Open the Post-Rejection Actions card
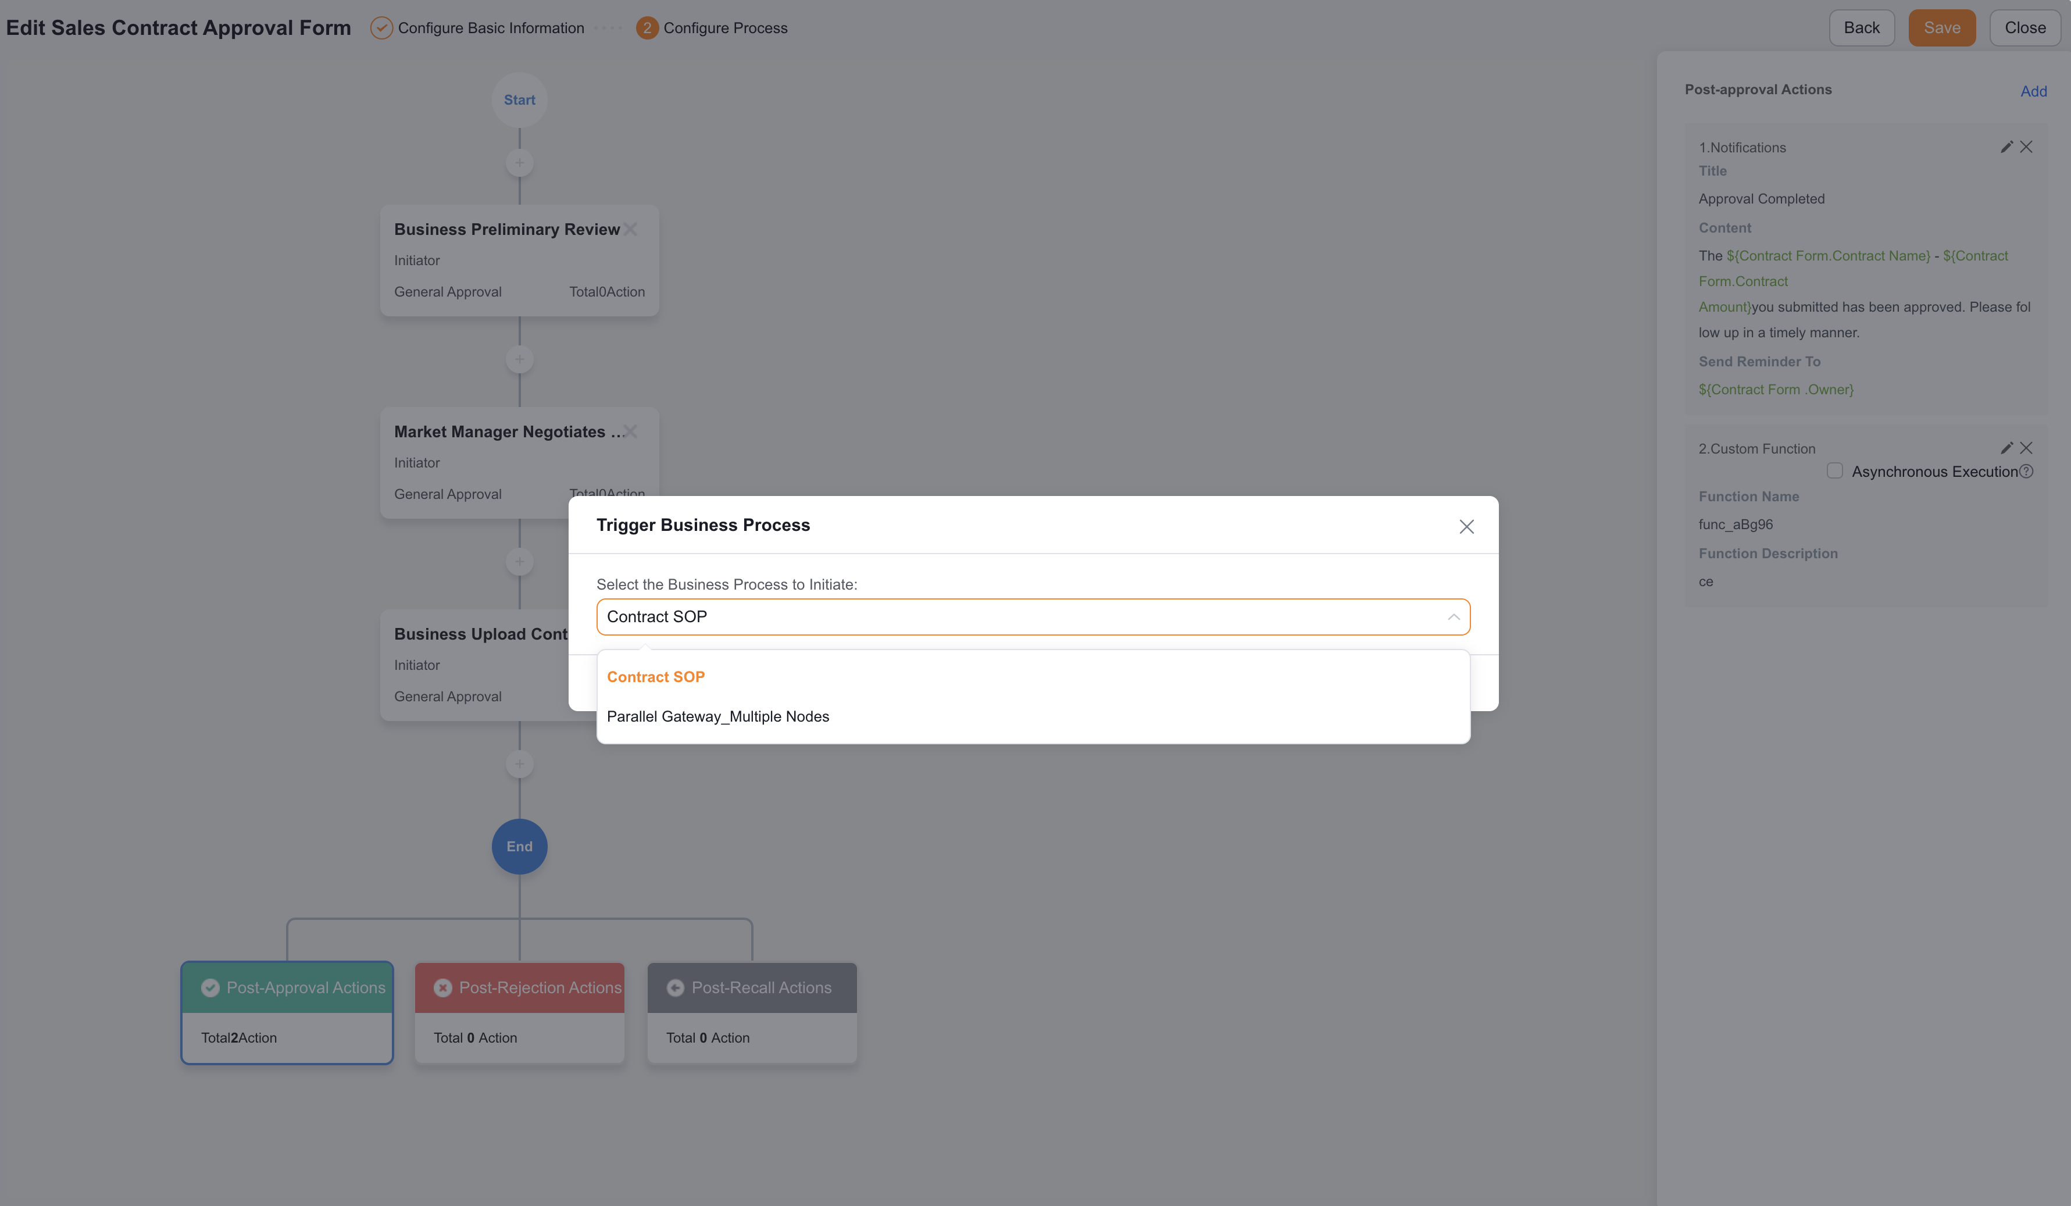The image size is (2071, 1206). 519,1013
